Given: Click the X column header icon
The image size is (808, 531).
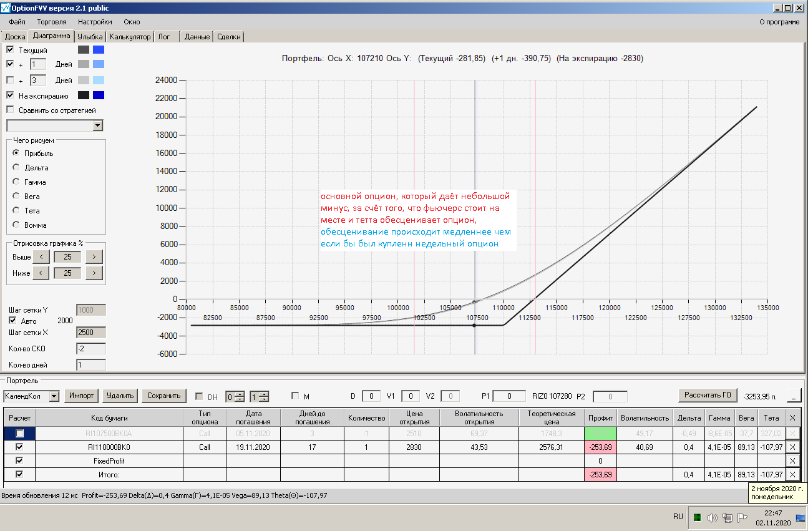Looking at the screenshot, I should pos(792,418).
